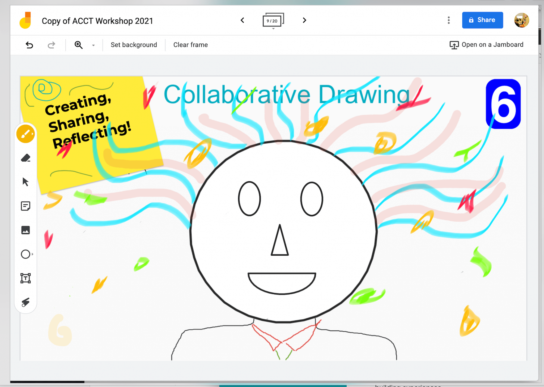Select the Pen drawing tool
Image resolution: width=544 pixels, height=387 pixels.
(x=25, y=134)
